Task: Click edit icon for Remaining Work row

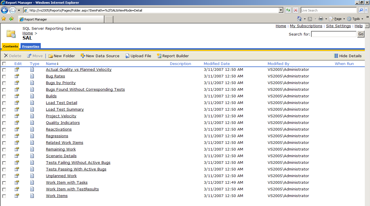Action: pyautogui.click(x=17, y=149)
